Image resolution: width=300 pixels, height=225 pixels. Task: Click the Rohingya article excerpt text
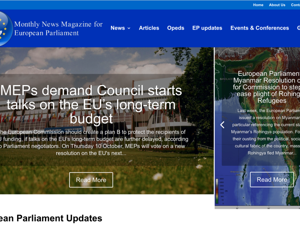[x=265, y=132]
